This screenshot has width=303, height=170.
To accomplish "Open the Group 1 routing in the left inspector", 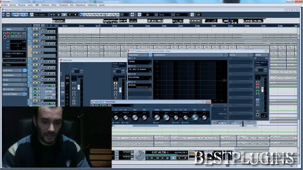I will coord(14,56).
